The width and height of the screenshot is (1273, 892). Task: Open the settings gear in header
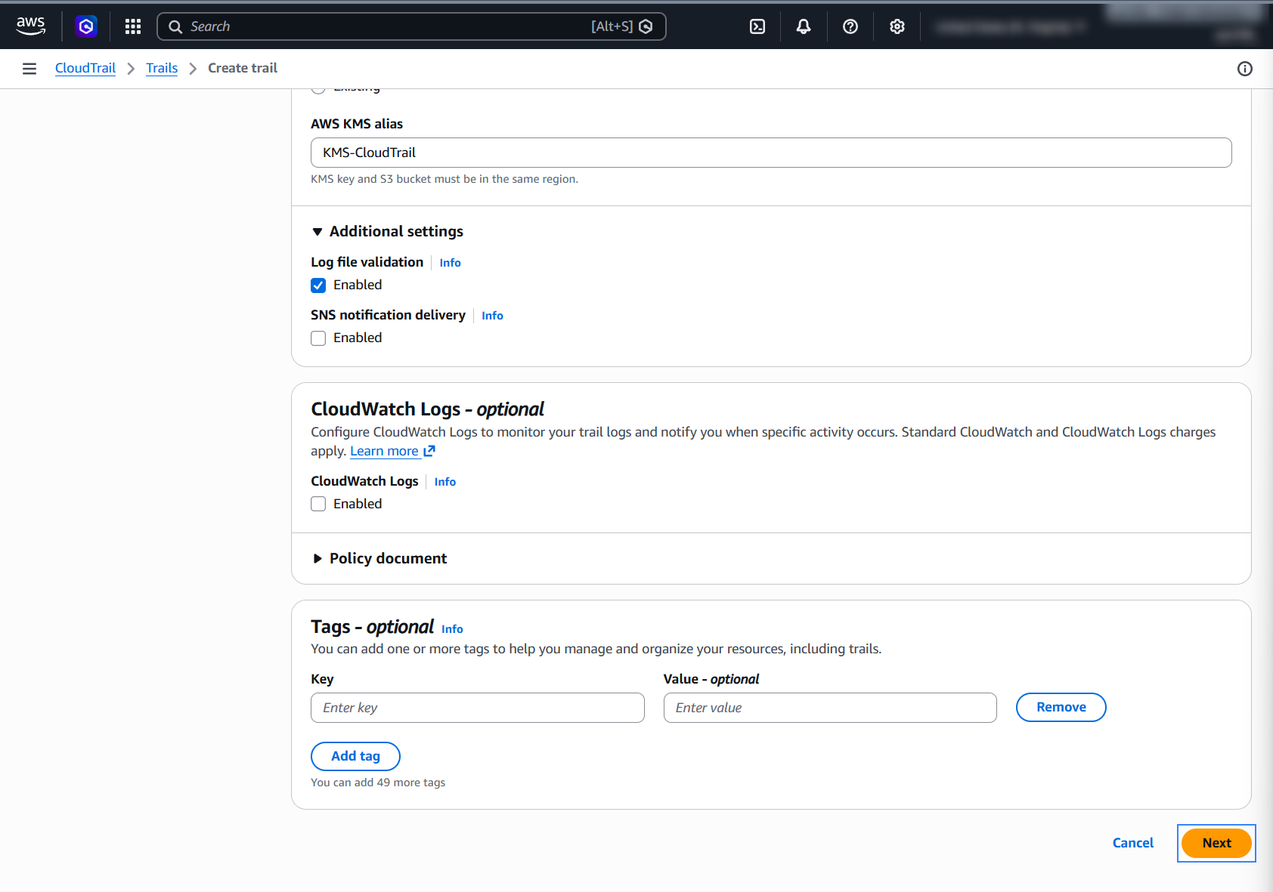pos(897,26)
